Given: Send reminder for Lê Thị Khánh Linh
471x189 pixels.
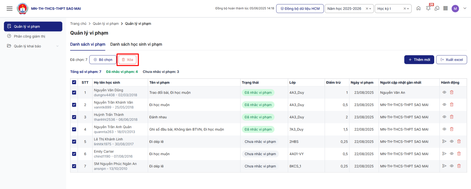Looking at the screenshot, I should pyautogui.click(x=444, y=142).
